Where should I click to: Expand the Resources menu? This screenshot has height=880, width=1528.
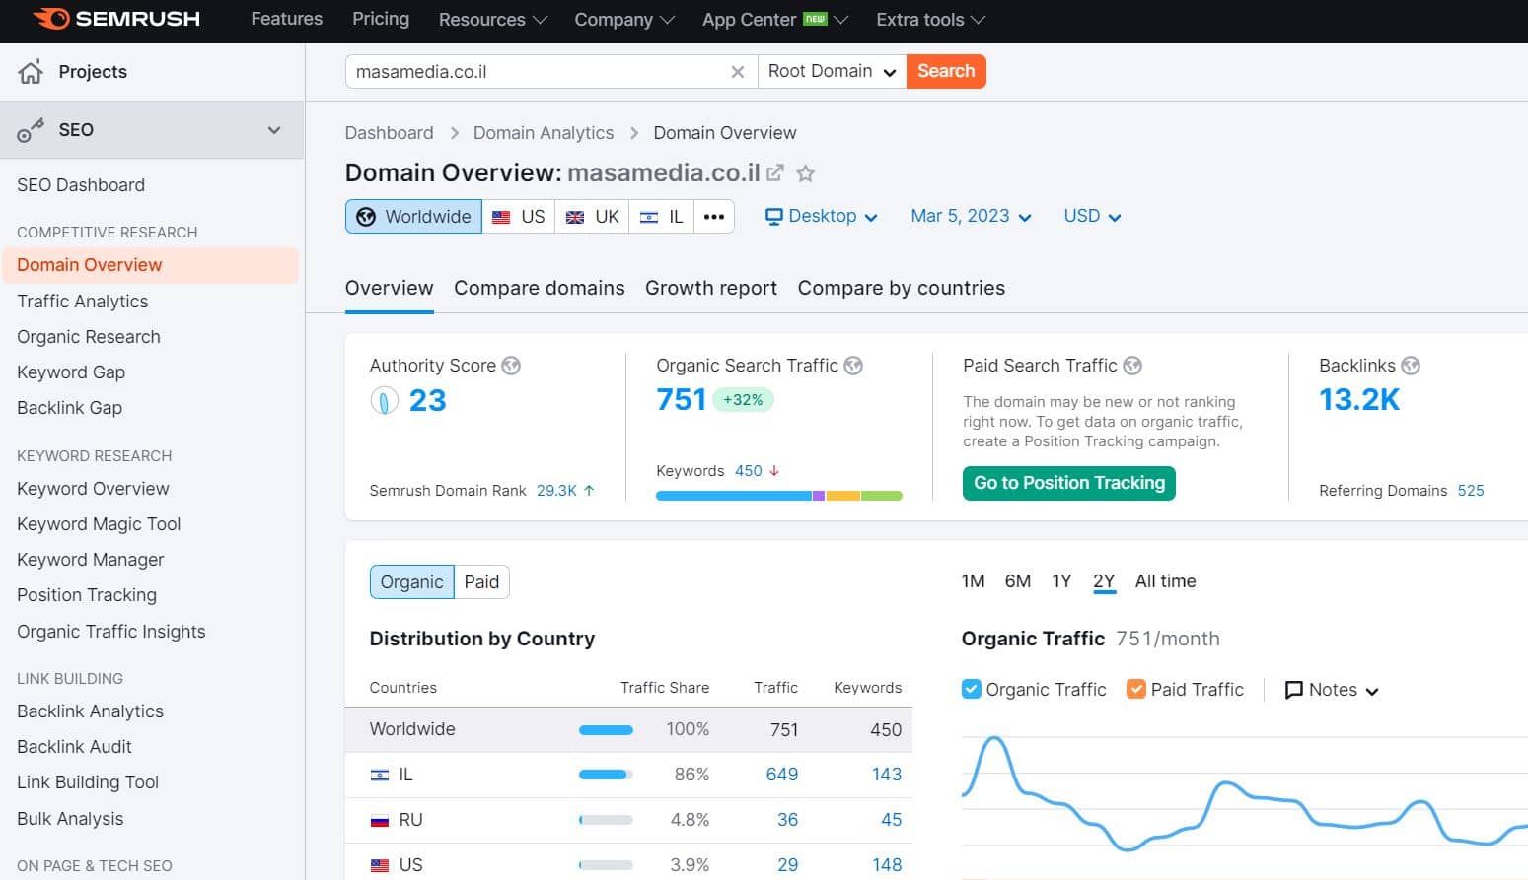492,20
